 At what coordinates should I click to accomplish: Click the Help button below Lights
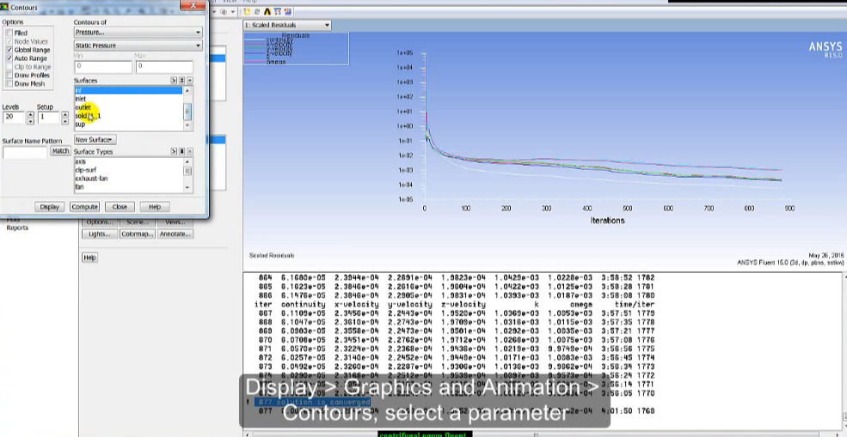[89, 258]
